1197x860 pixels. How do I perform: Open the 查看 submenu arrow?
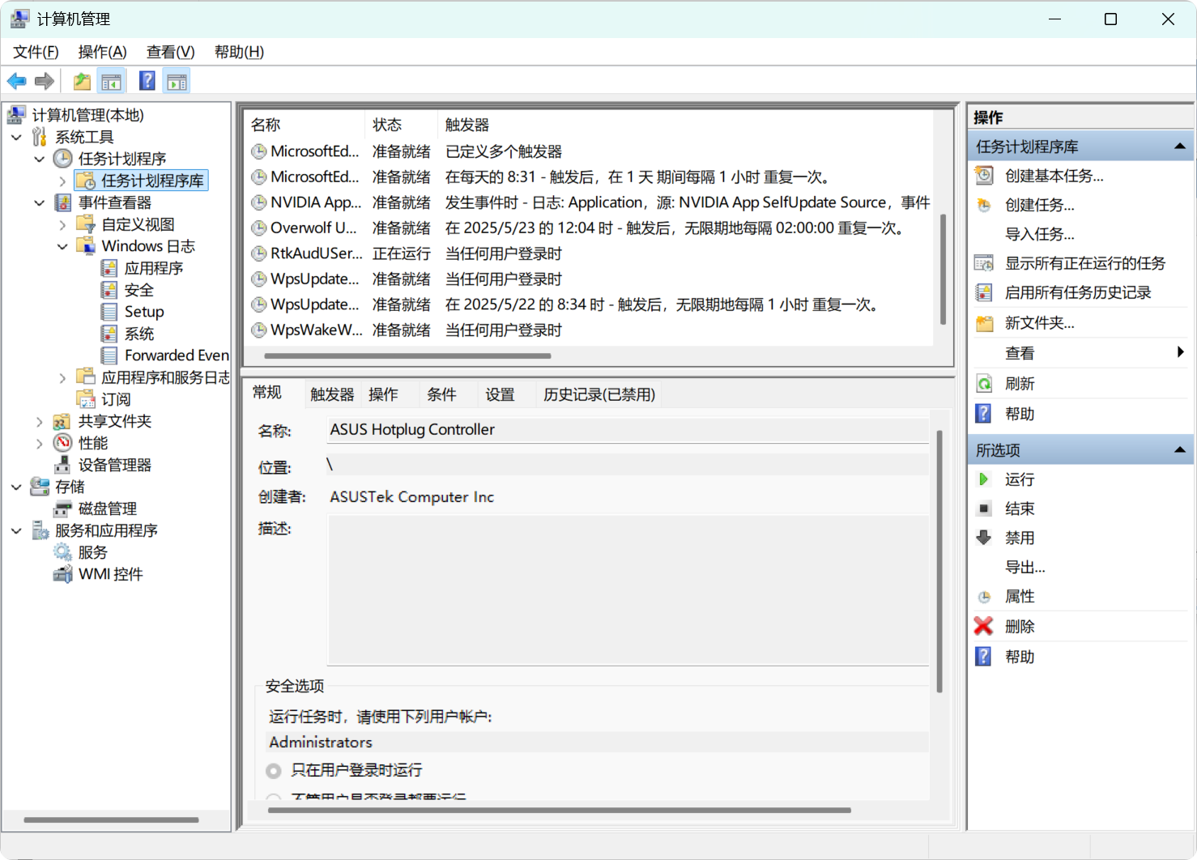coord(1180,352)
